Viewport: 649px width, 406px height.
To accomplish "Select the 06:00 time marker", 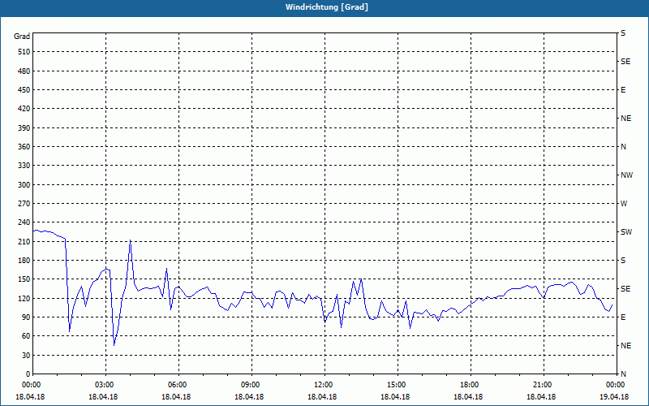I will click(x=178, y=385).
